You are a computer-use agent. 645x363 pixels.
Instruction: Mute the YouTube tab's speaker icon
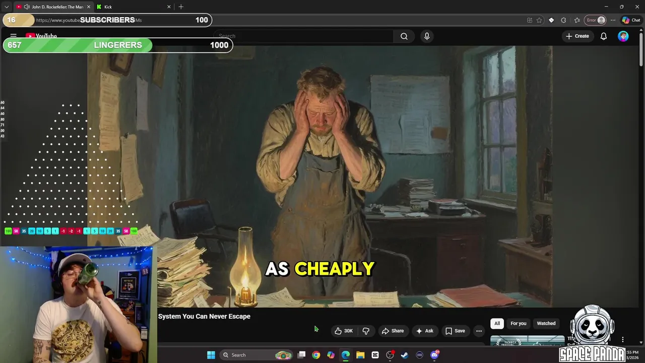(26, 7)
